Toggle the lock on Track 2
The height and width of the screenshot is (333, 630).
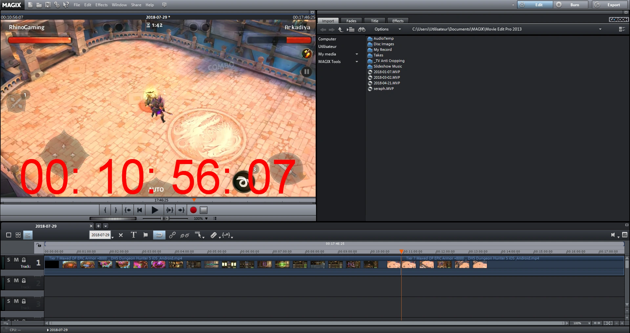(x=24, y=281)
